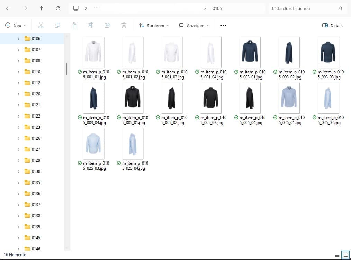
Task: Switch to details list view layout
Action: coord(337,255)
